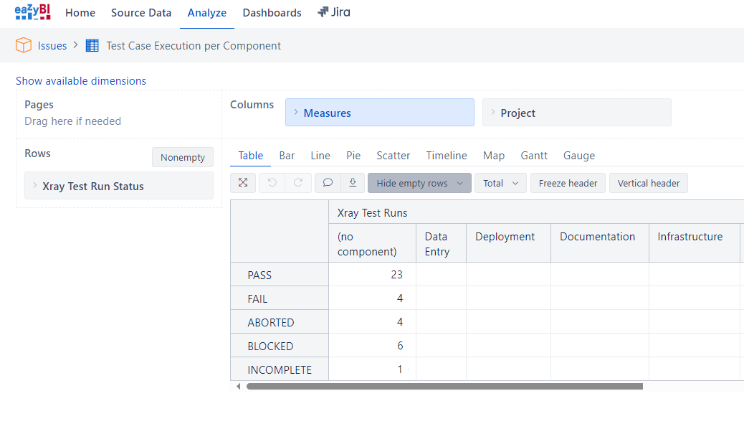The image size is (744, 424).
Task: Switch to the Map tab
Action: point(494,156)
